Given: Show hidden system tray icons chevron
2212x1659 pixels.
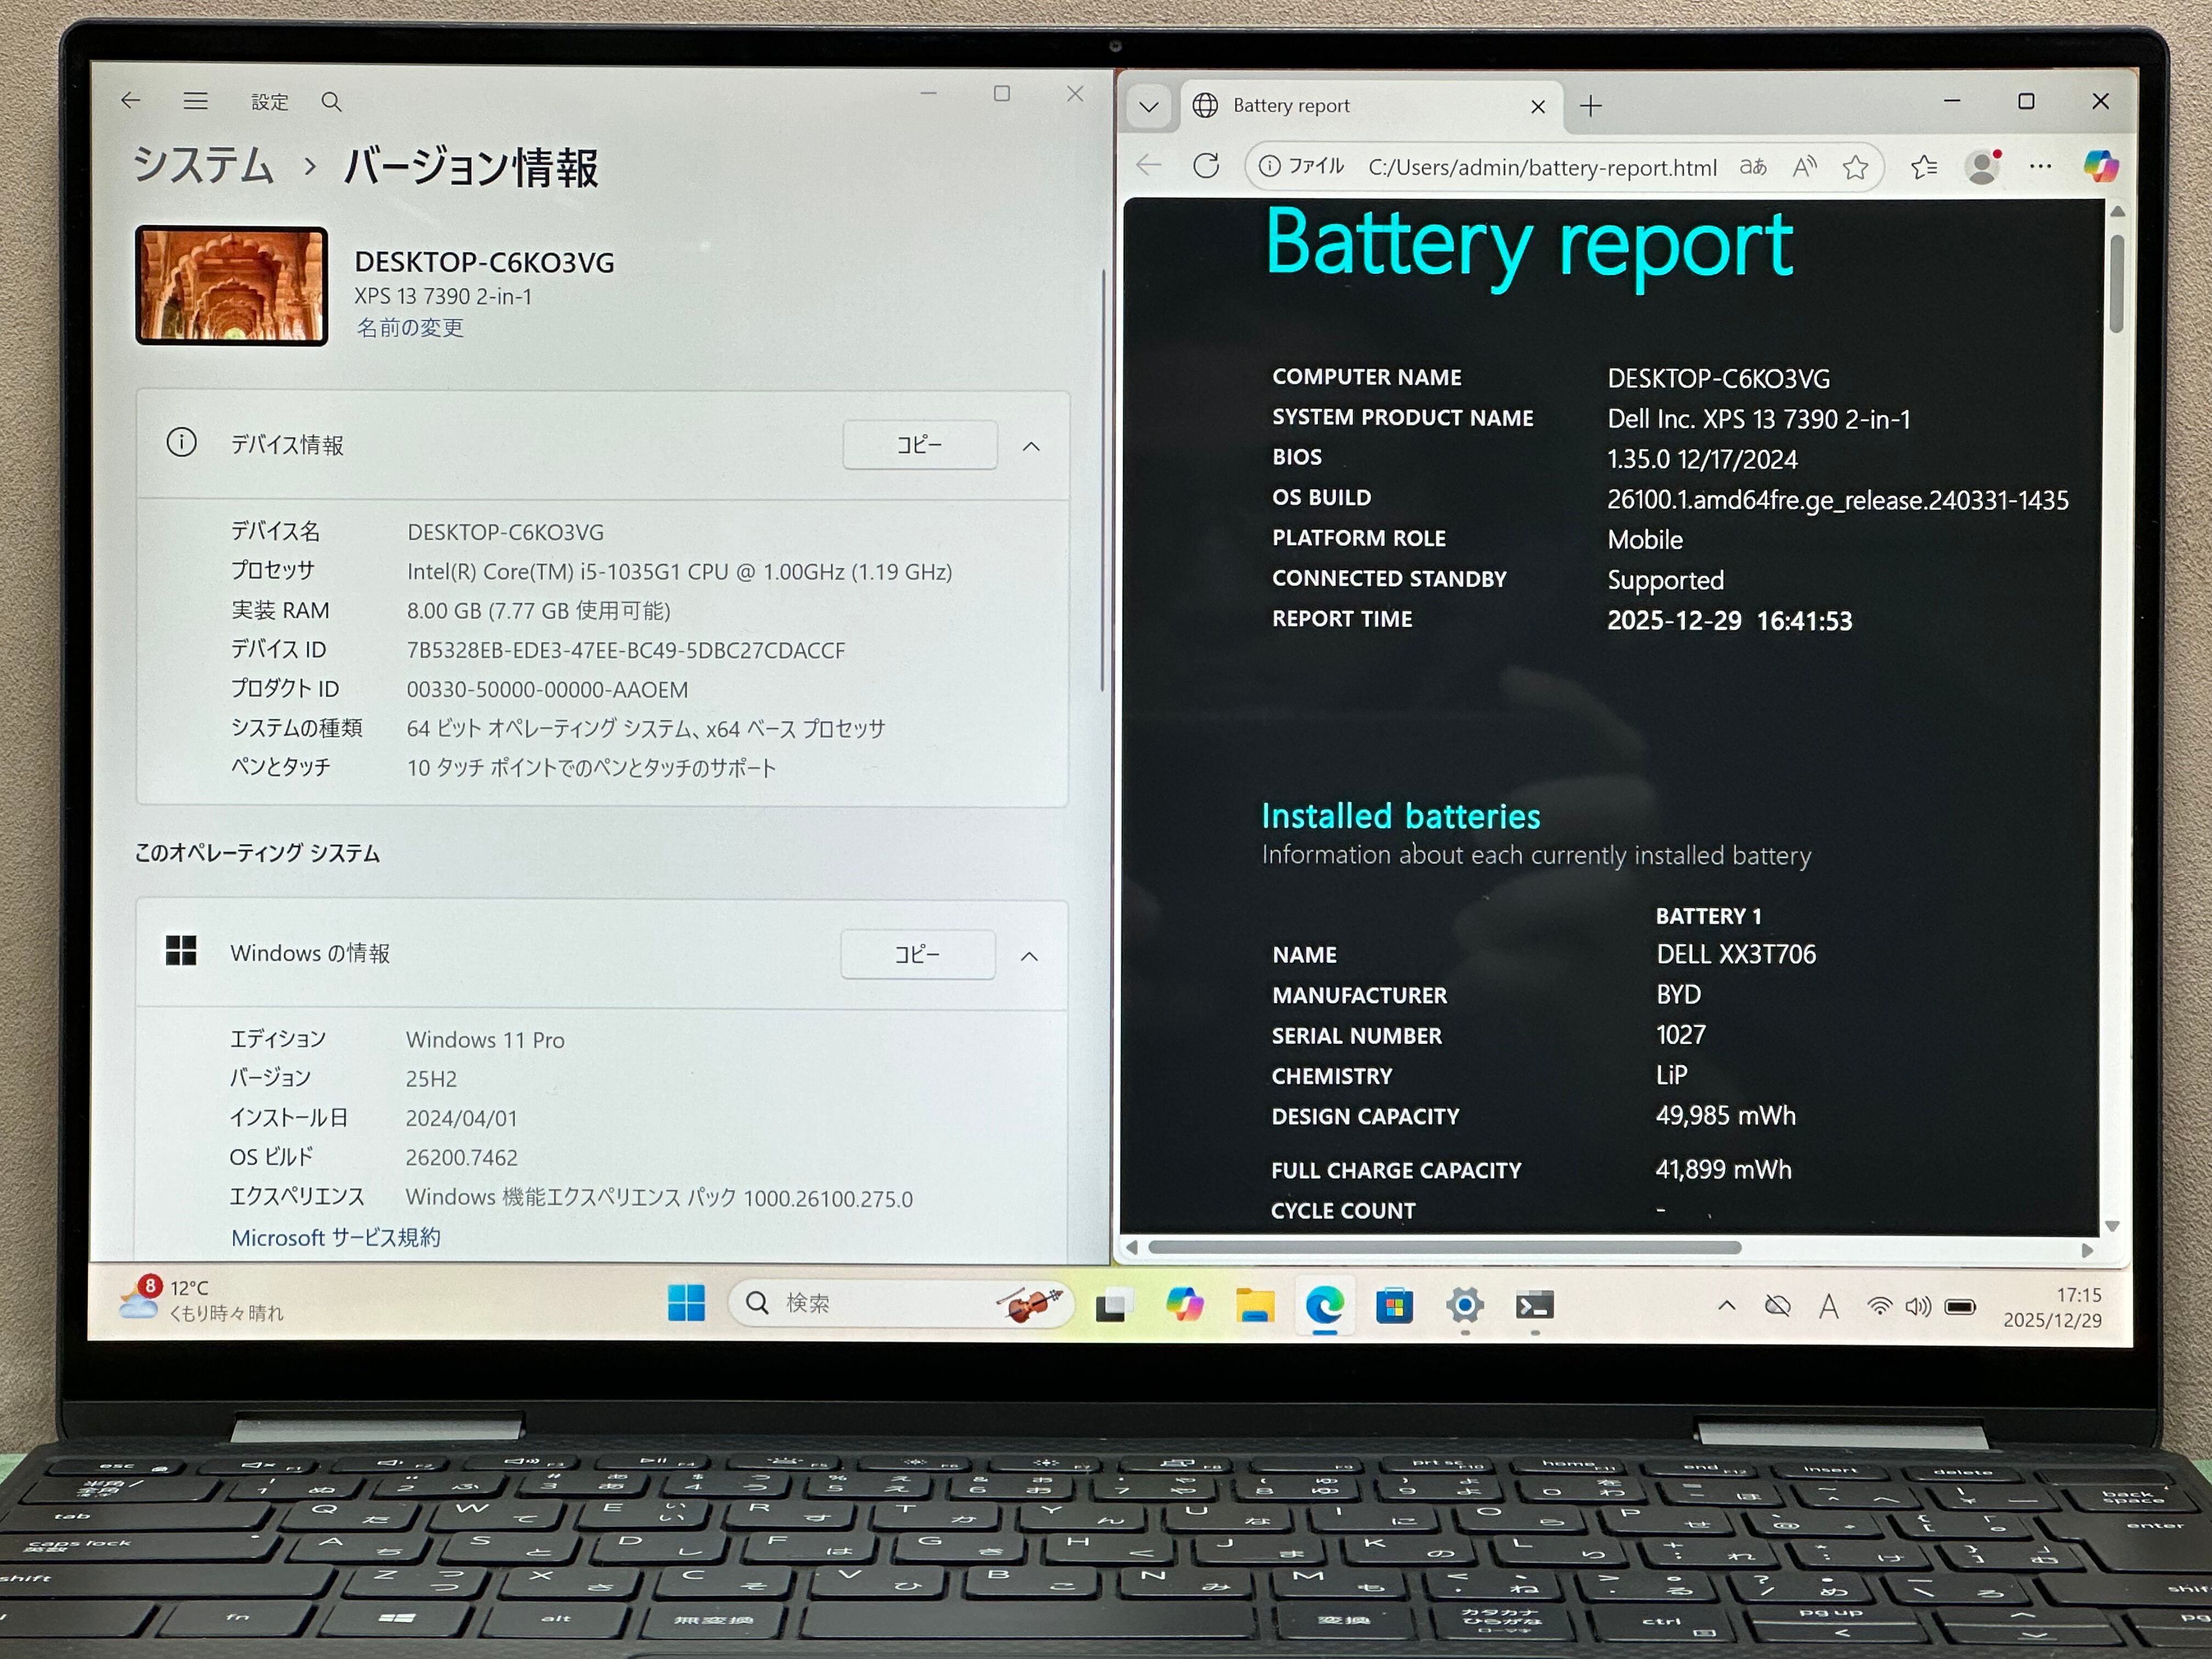Looking at the screenshot, I should 1726,1305.
